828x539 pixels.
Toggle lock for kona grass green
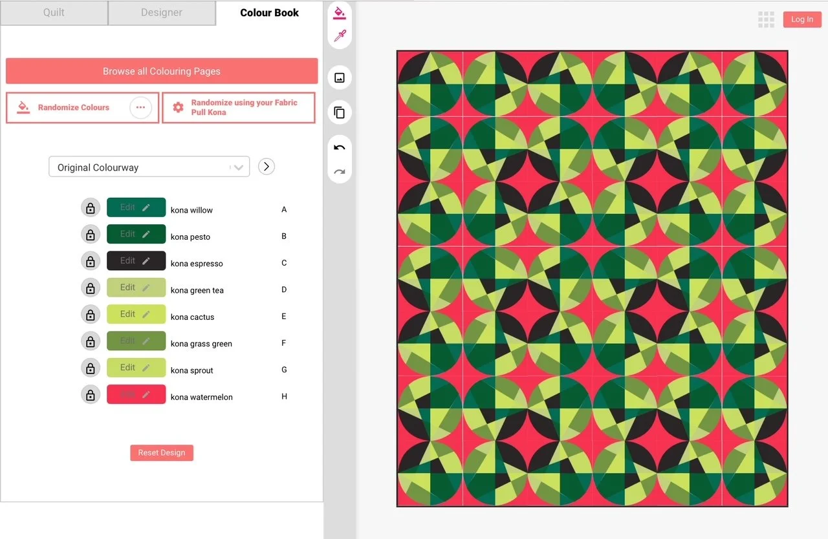(91, 341)
